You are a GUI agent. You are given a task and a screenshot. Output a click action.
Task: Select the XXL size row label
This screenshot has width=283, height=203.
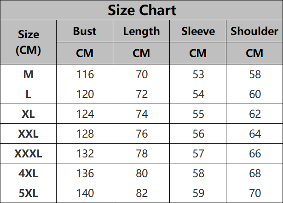tap(29, 134)
